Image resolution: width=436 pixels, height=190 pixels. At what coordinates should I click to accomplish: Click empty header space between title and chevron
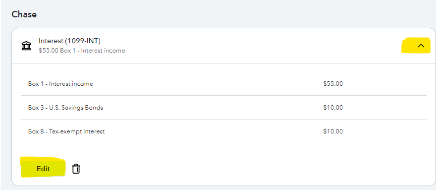tap(262, 46)
